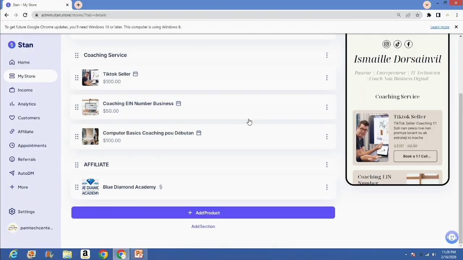Grab drag handle of Computer Basics Coaching

77,136
